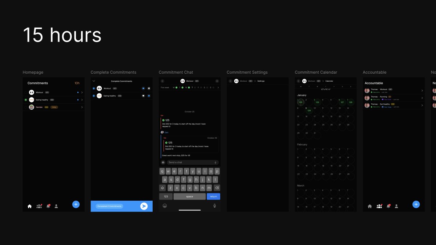Click the Gamble commitment avatar on Homepage

click(31, 107)
